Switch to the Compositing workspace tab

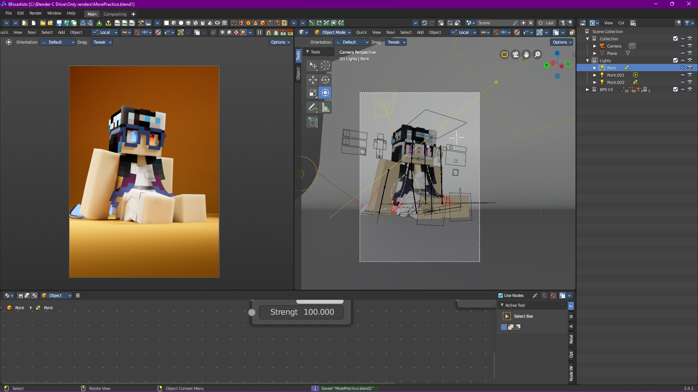[x=115, y=14]
